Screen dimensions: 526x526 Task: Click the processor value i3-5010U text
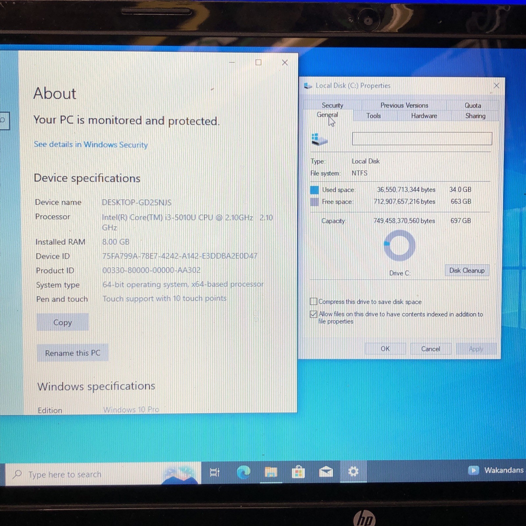pyautogui.click(x=187, y=222)
